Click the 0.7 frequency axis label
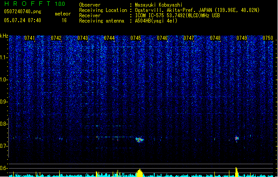This screenshot has width=278, height=177. tap(4, 146)
